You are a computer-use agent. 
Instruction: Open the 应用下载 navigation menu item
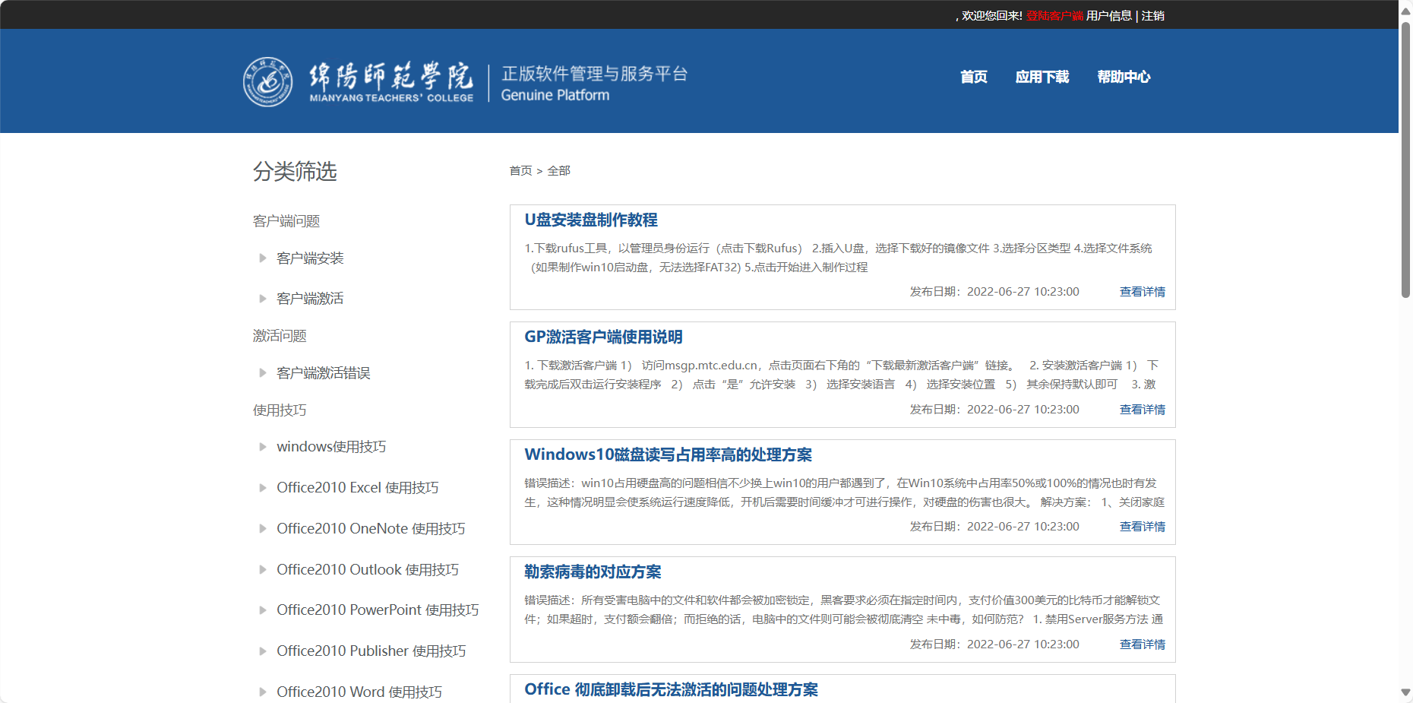pyautogui.click(x=1042, y=77)
